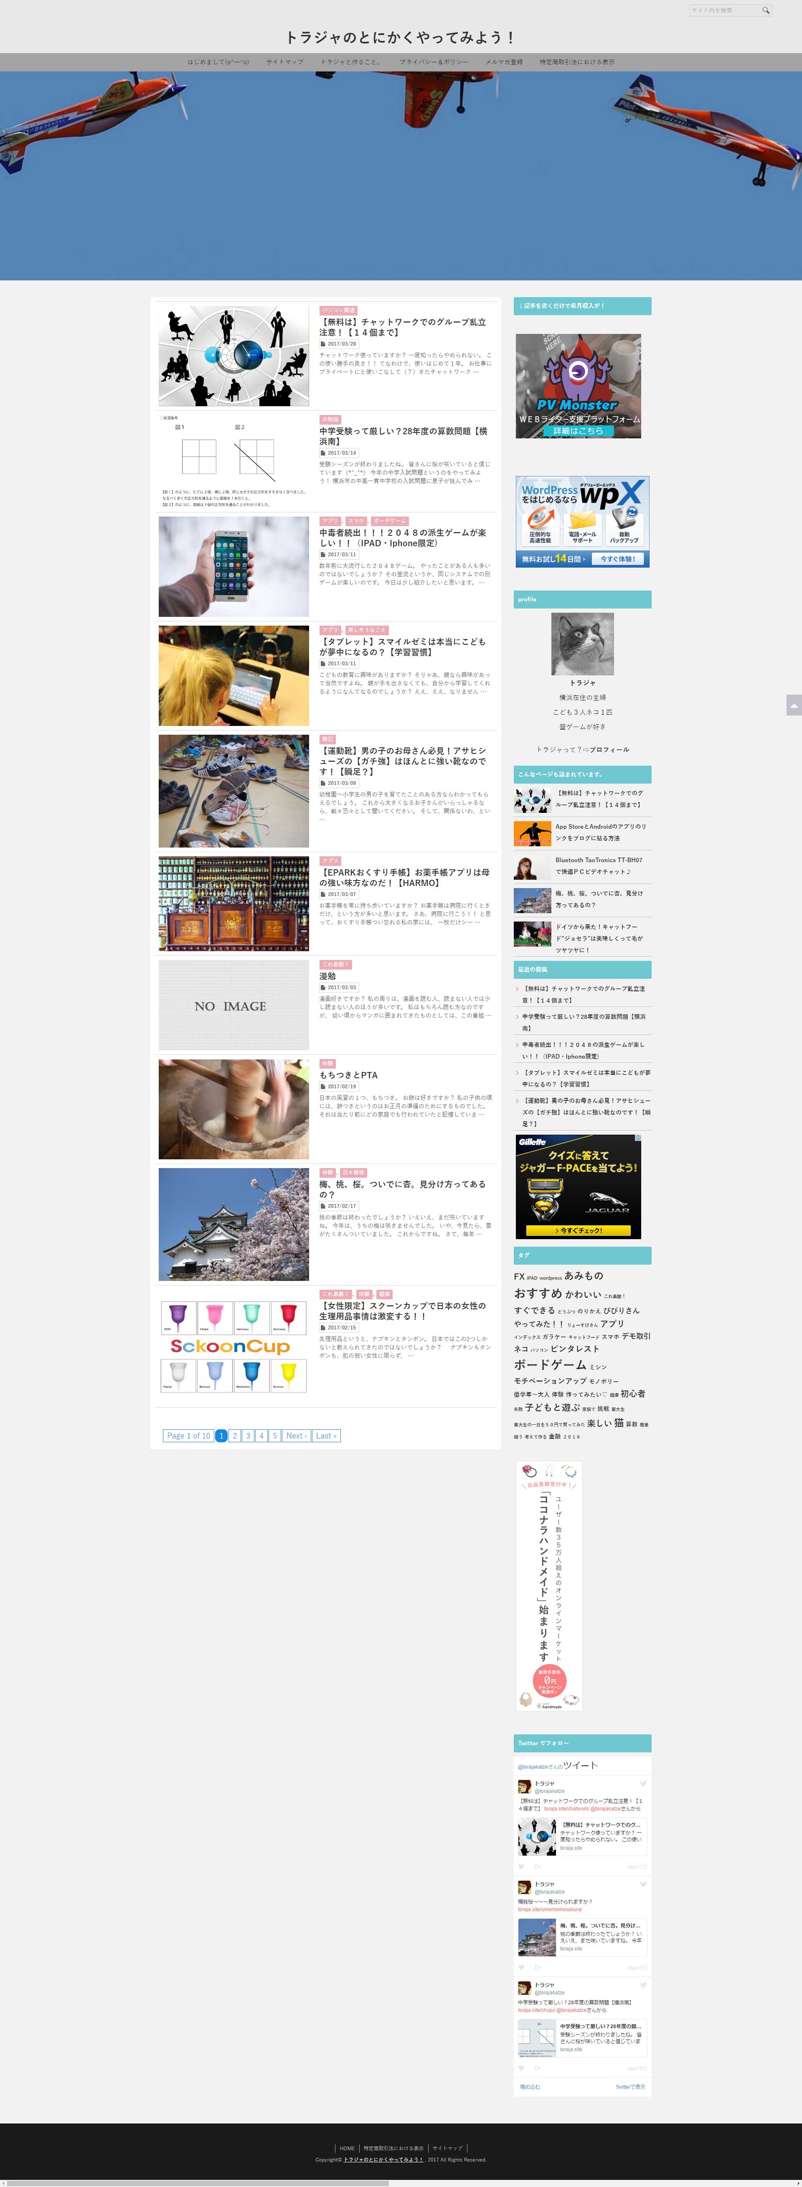
Task: Open トラジャと作ること。 menu item
Action: click(x=350, y=62)
